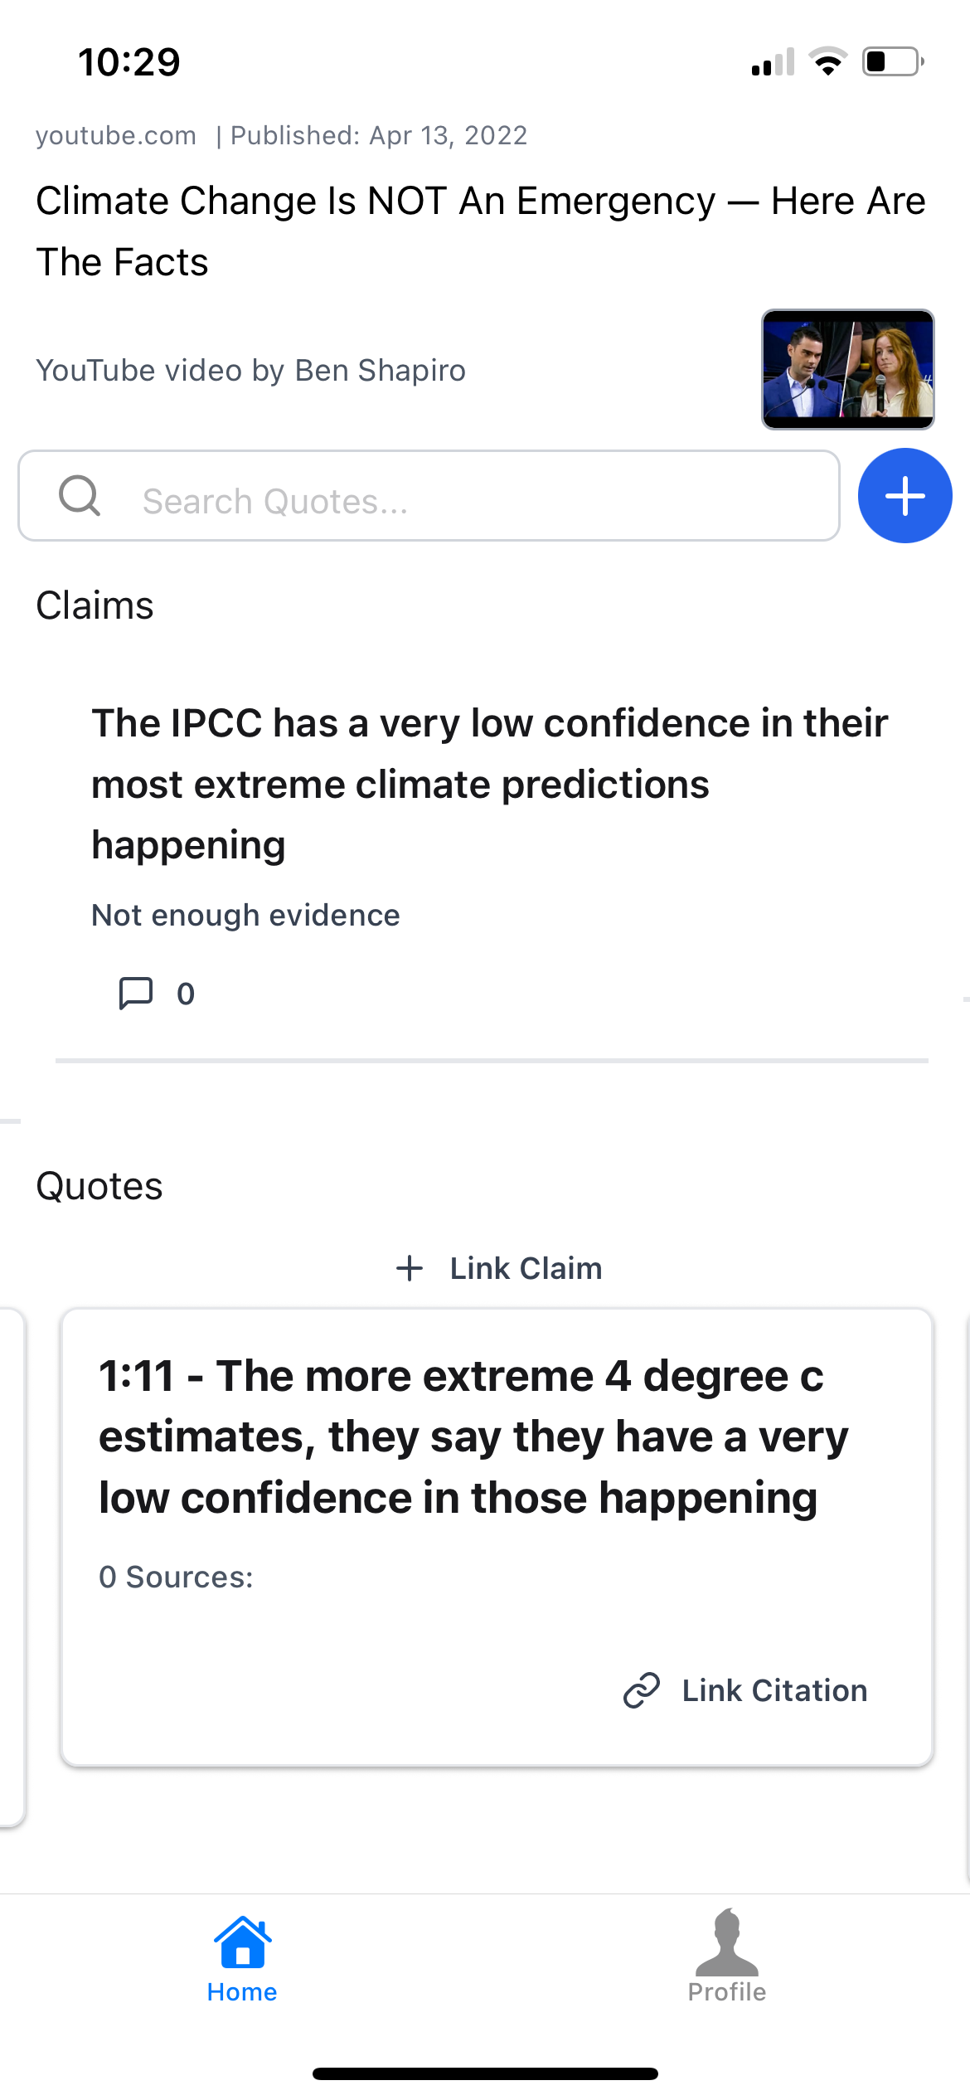Tap the battery indicator icon
Screen dimensions: 970x2100
(893, 61)
